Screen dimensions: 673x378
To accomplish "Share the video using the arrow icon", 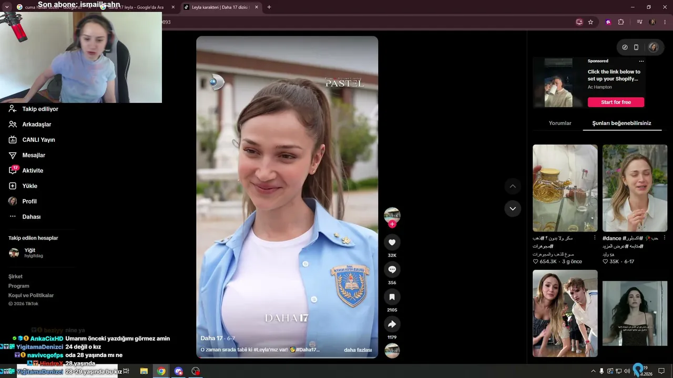I will click(x=392, y=324).
